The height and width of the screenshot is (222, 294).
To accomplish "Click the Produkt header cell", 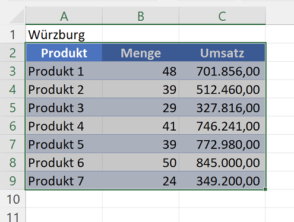I will (64, 53).
